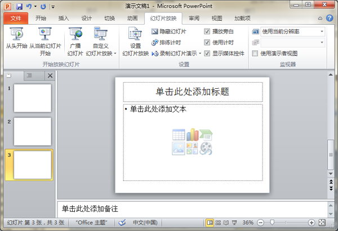Fit slide to current window icon
The height and width of the screenshot is (231, 338).
click(322, 223)
